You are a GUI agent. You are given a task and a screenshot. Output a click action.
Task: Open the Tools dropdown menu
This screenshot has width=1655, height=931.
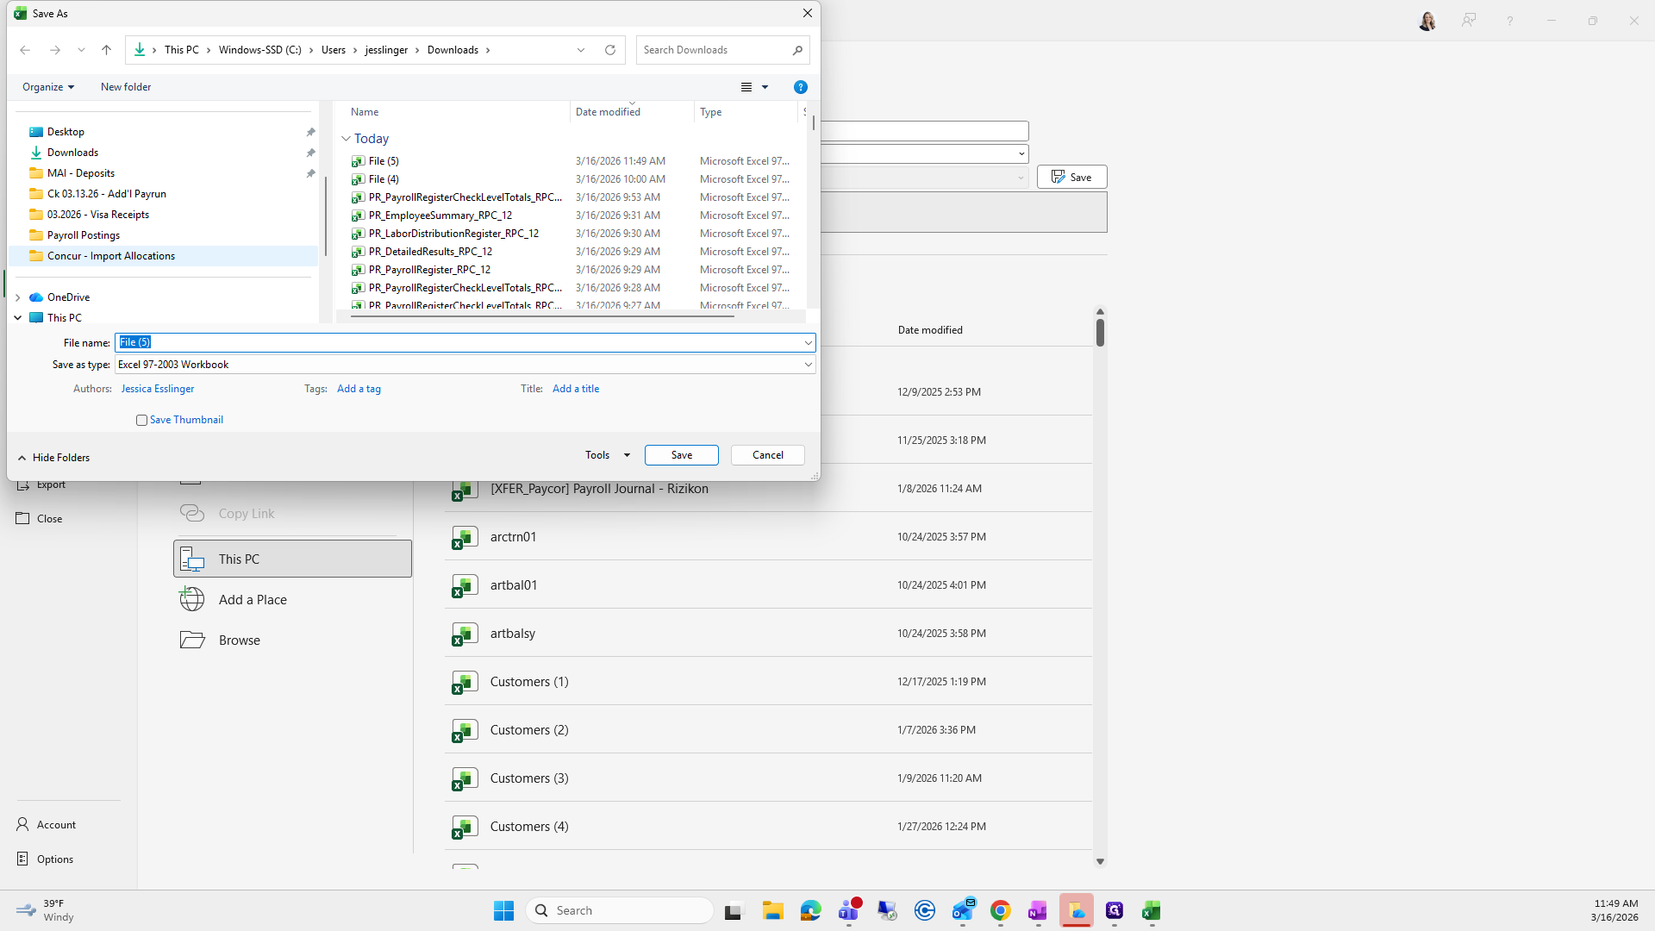(607, 455)
